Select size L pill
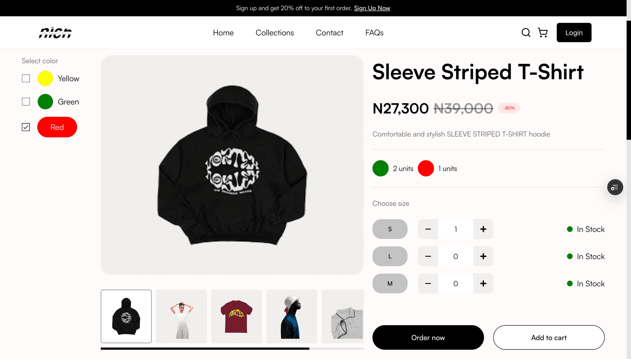Viewport: 631px width, 359px height. (390, 256)
